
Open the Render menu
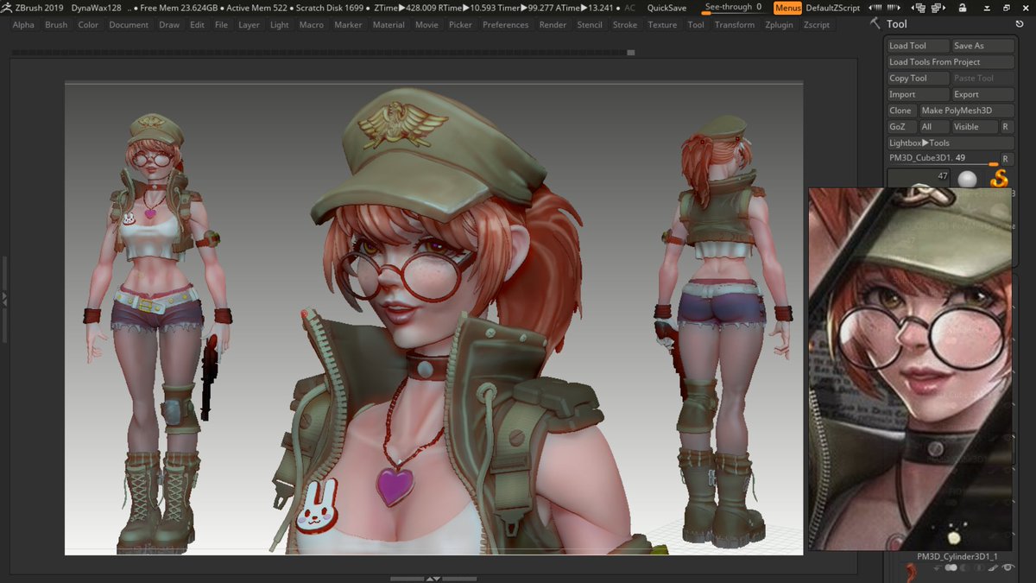(x=553, y=25)
